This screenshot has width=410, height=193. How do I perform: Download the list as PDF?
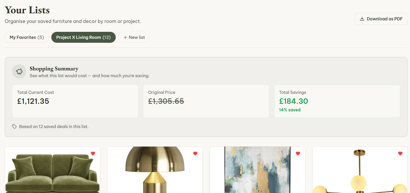tap(381, 19)
